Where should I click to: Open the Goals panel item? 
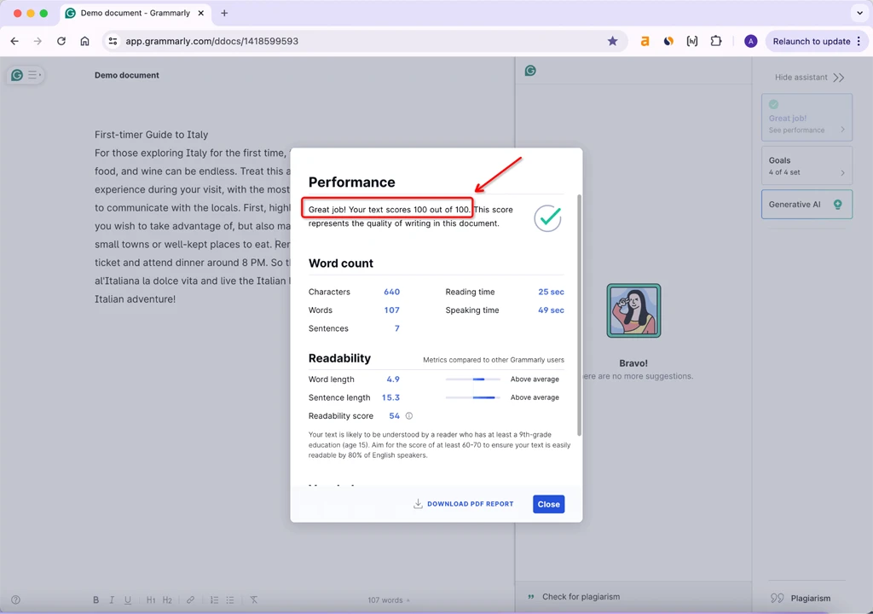[806, 165]
